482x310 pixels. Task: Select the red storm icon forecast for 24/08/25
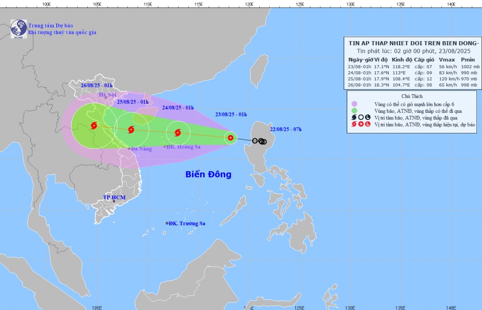[178, 133]
